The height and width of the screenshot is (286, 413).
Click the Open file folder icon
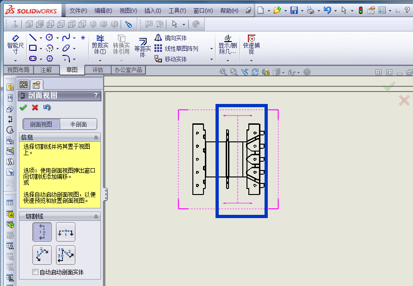click(x=277, y=11)
